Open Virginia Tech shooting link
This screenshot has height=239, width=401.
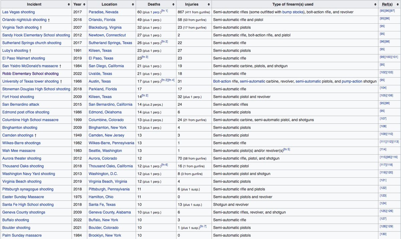(x=20, y=27)
